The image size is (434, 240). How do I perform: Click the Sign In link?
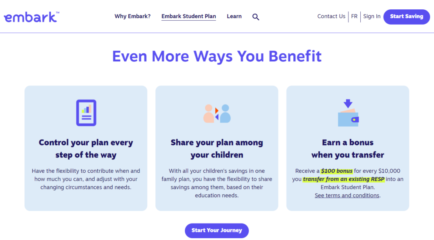click(x=372, y=17)
